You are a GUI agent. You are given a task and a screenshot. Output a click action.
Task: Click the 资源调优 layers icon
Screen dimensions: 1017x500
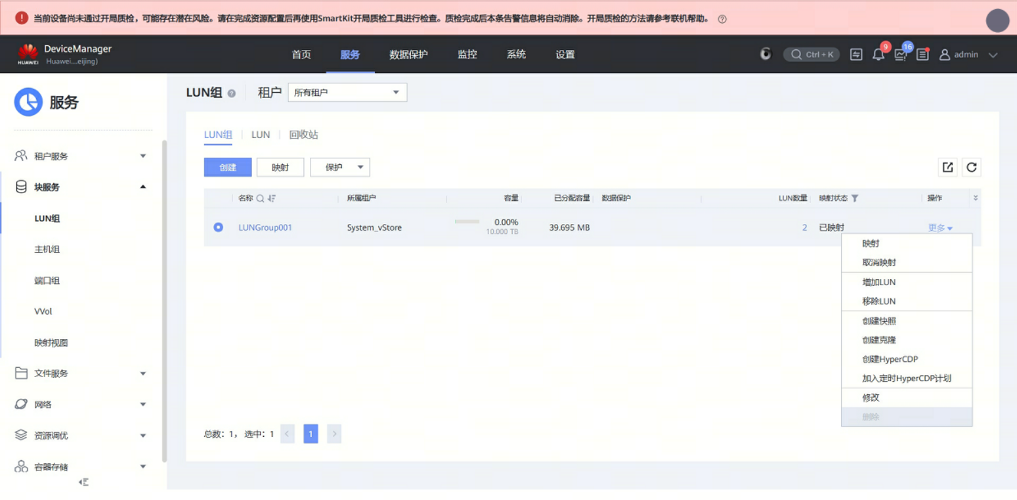(21, 435)
